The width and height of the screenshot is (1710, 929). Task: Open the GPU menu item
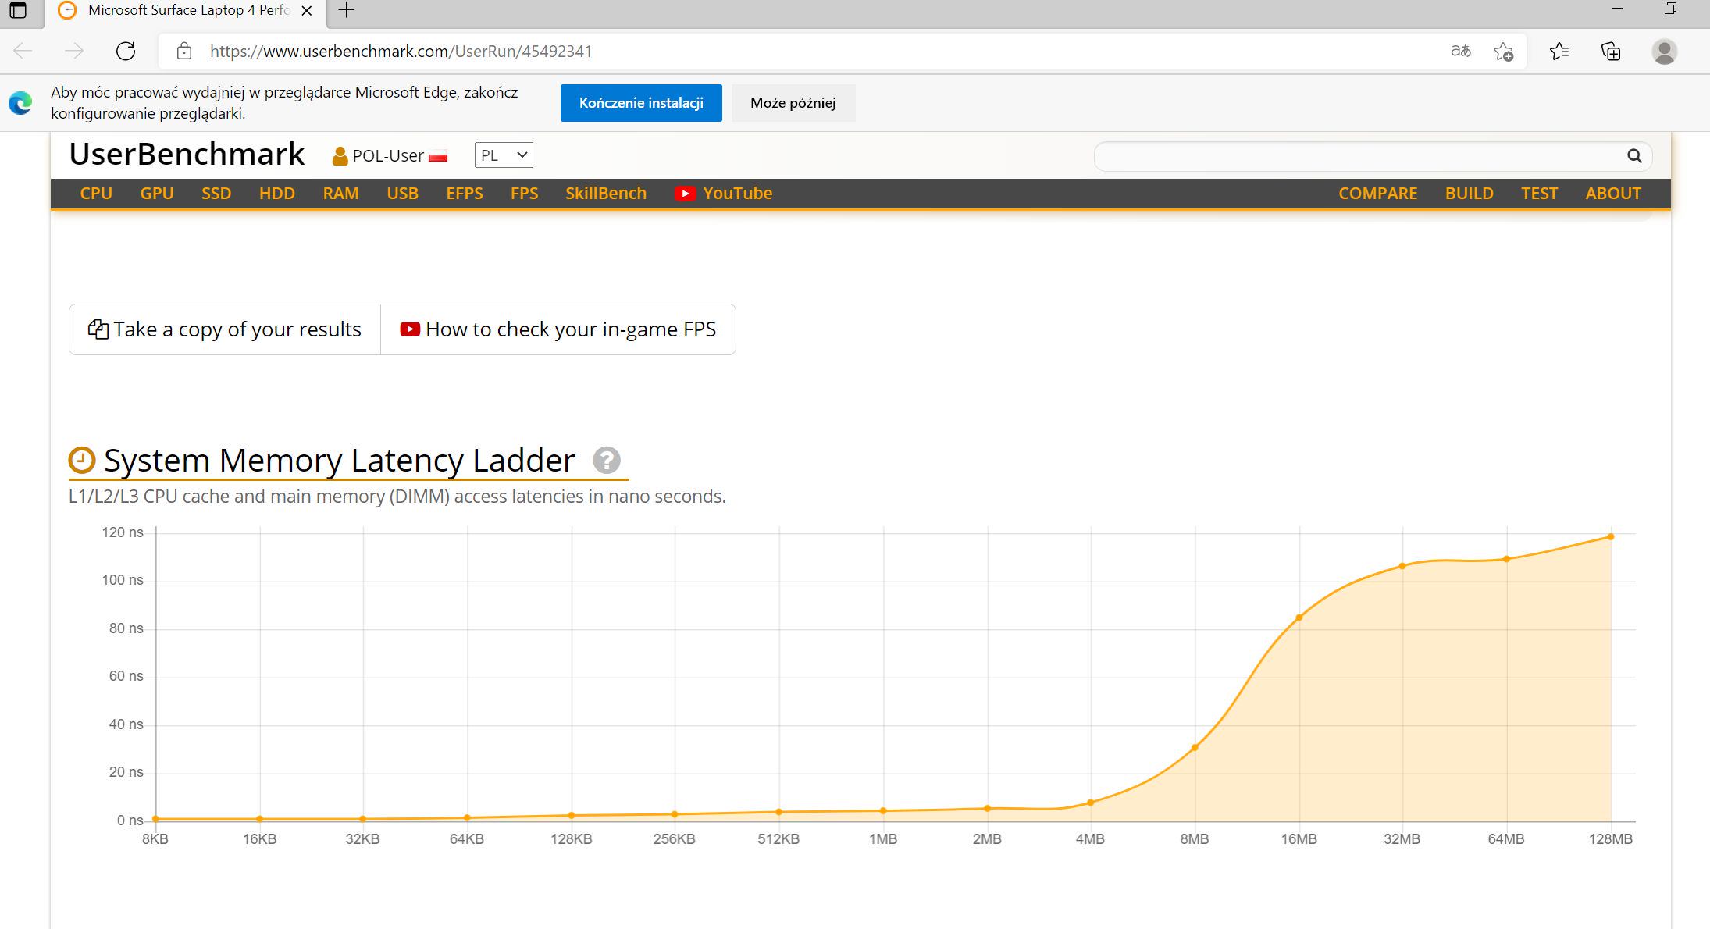(x=157, y=194)
